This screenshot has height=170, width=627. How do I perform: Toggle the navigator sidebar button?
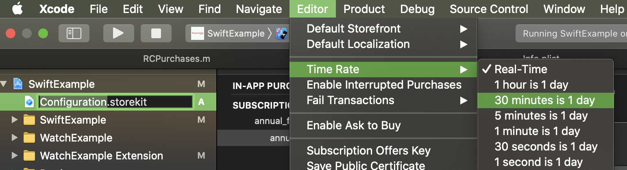pos(74,33)
